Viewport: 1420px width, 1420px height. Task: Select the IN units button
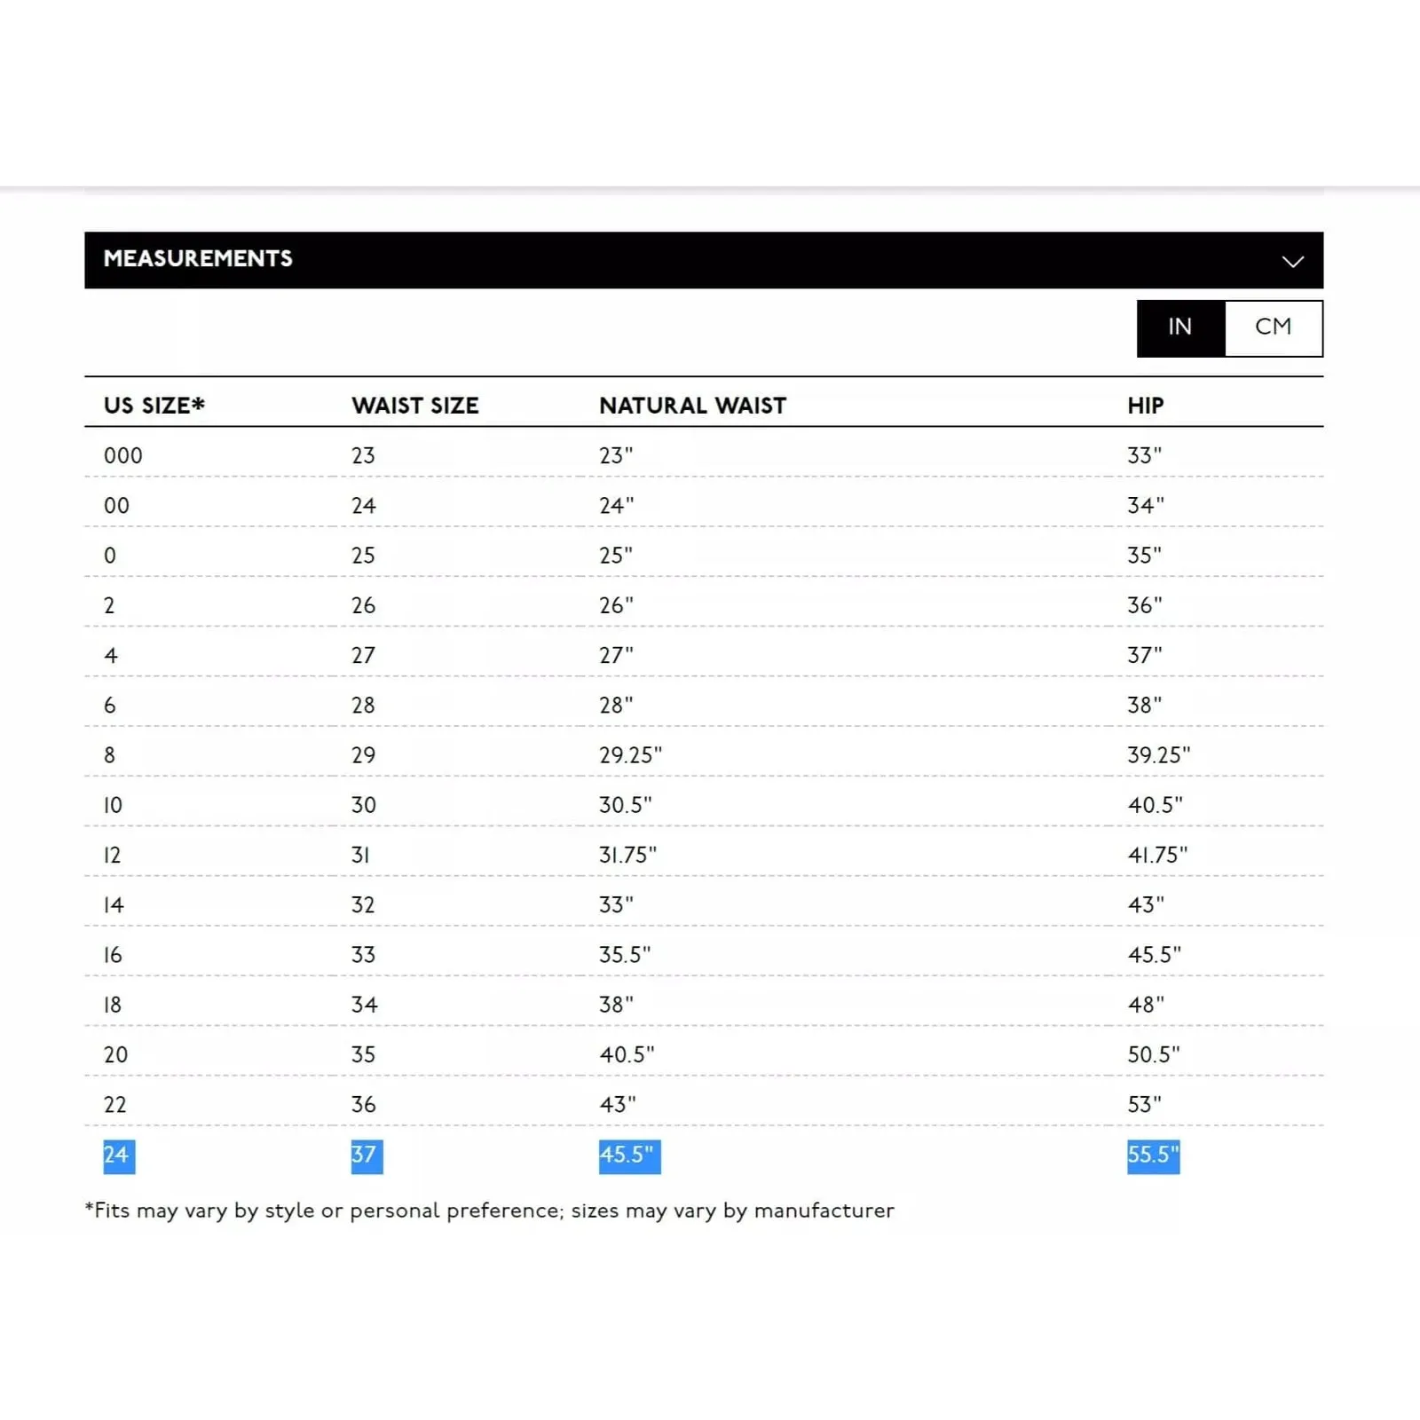(x=1179, y=327)
